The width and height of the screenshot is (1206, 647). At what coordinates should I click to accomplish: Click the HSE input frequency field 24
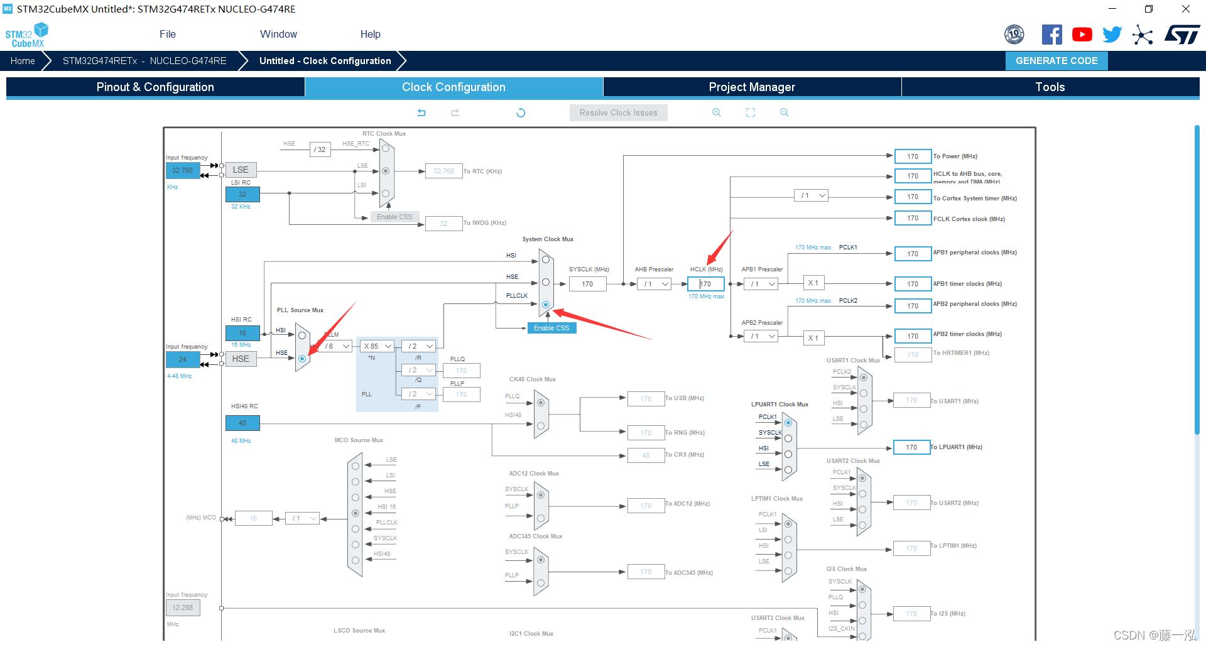coord(183,359)
